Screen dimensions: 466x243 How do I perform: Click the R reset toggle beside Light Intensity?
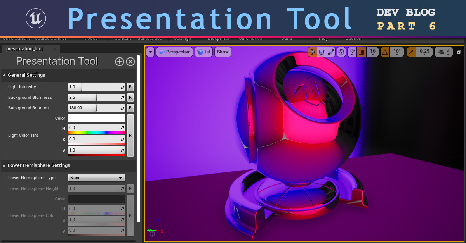(130, 87)
